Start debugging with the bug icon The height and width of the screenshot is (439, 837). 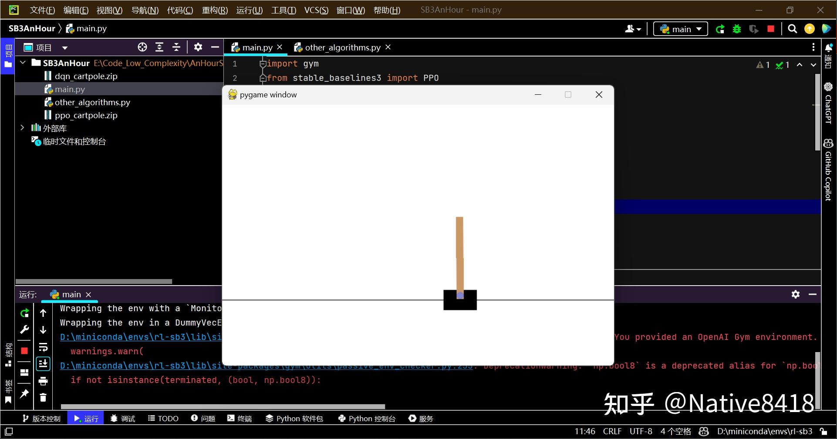(x=737, y=29)
